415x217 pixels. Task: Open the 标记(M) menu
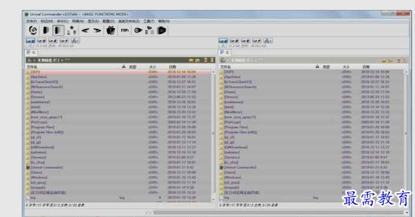pos(47,21)
